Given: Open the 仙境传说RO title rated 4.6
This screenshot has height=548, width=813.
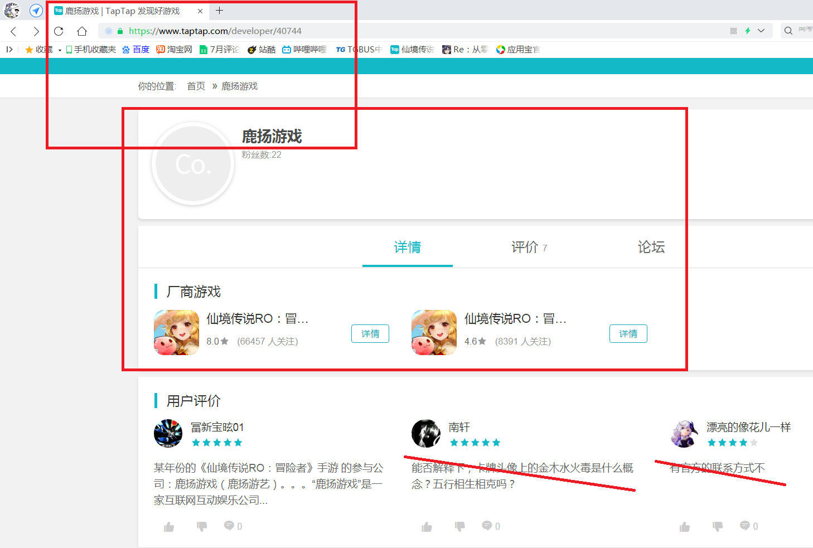Looking at the screenshot, I should [515, 319].
